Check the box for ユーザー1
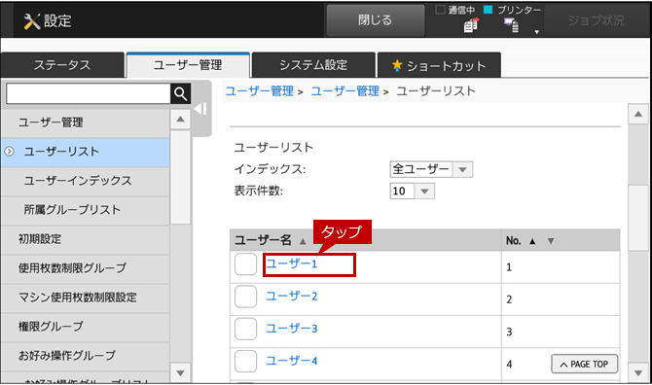Image resolution: width=652 pixels, height=385 pixels. (245, 264)
